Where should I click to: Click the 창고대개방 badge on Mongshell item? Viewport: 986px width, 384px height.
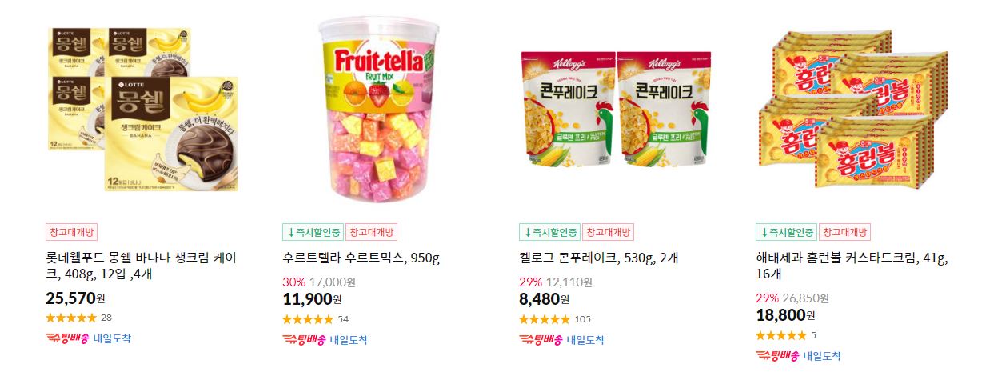[72, 232]
